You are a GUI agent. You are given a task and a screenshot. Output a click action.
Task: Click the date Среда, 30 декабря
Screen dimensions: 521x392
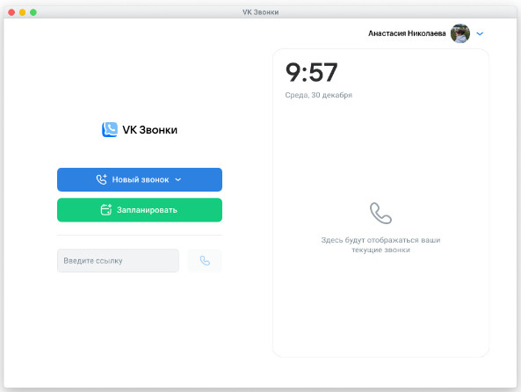pyautogui.click(x=318, y=95)
